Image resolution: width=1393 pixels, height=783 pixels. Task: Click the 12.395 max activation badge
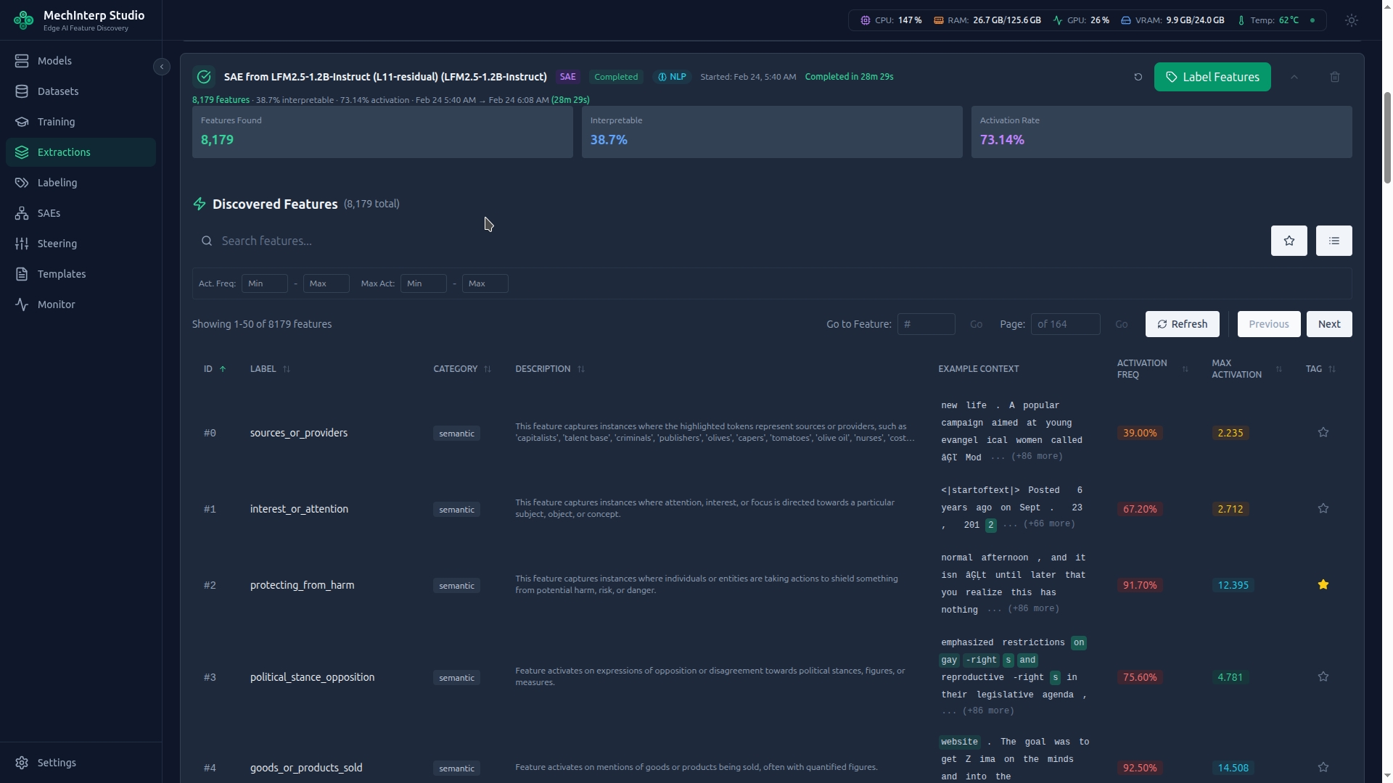(1233, 585)
